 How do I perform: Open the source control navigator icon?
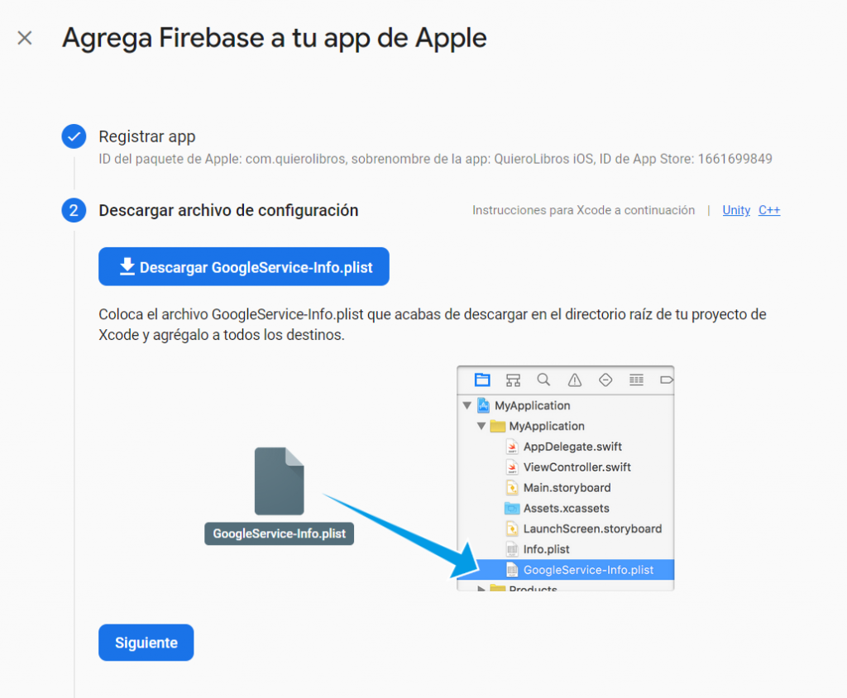point(513,380)
